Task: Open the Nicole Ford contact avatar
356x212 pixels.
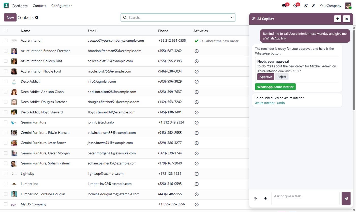Action: [14, 72]
